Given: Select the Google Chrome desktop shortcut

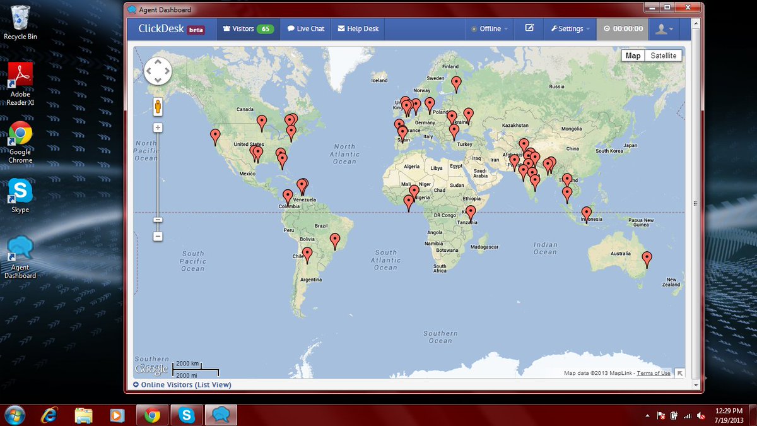Looking at the screenshot, I should click(x=20, y=142).
